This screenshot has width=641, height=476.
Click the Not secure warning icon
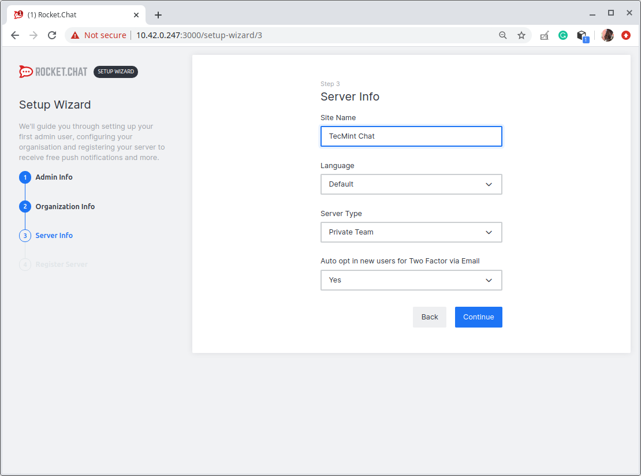75,35
